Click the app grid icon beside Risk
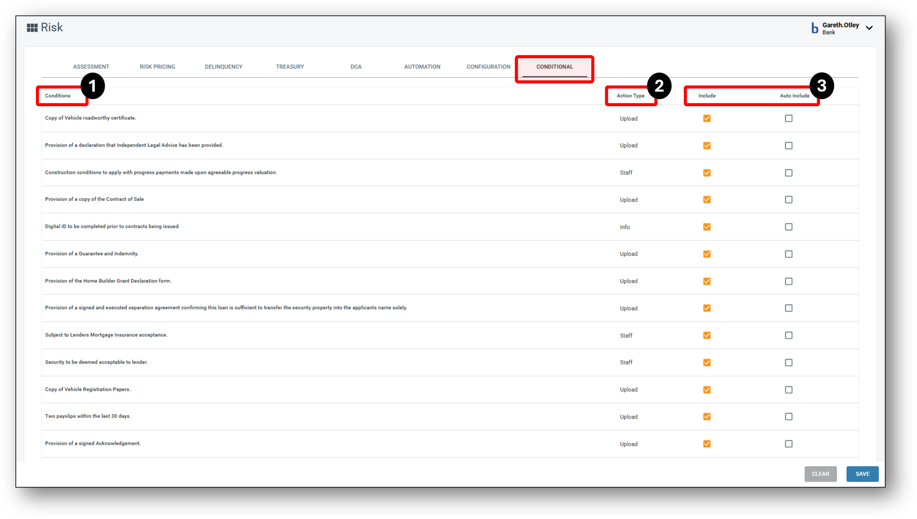This screenshot has width=917, height=519. 32,27
